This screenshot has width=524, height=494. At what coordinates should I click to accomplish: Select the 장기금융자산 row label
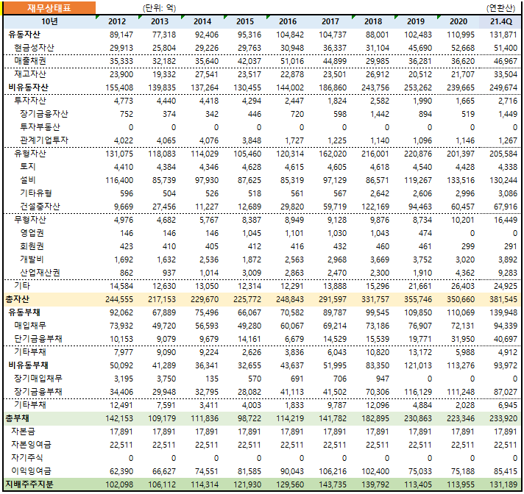pyautogui.click(x=43, y=114)
